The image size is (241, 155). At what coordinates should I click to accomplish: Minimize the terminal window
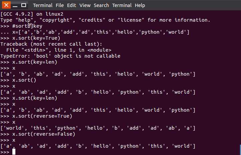point(15,5)
